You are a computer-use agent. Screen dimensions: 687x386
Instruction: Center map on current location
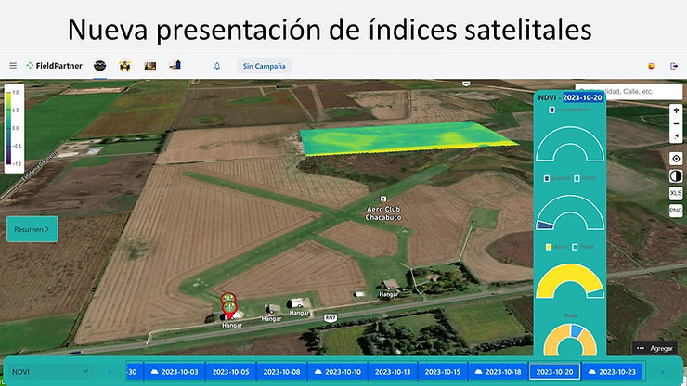[x=676, y=159]
